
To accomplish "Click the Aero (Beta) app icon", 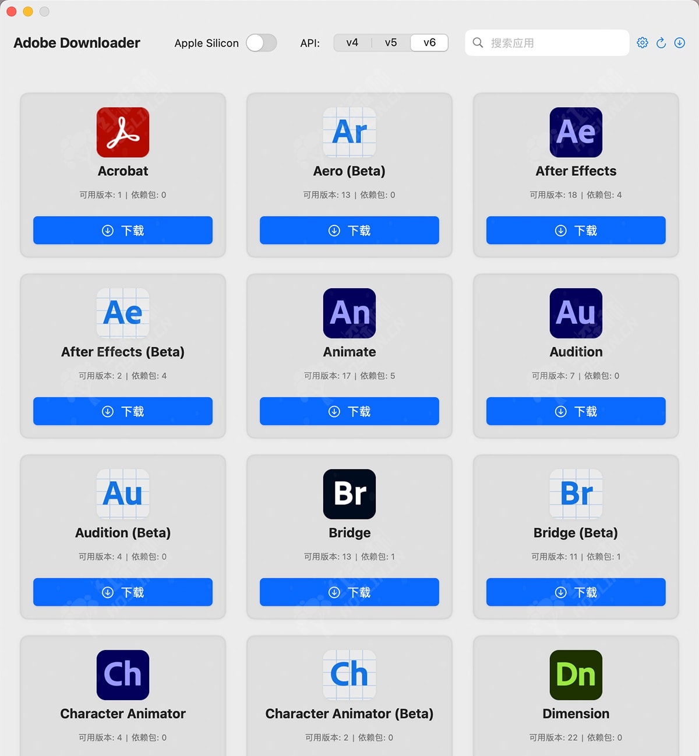I will click(349, 132).
